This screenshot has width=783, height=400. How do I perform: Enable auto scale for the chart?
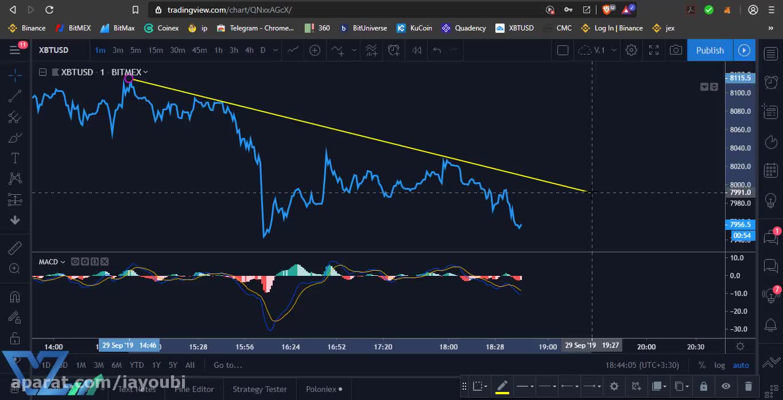pyautogui.click(x=741, y=365)
